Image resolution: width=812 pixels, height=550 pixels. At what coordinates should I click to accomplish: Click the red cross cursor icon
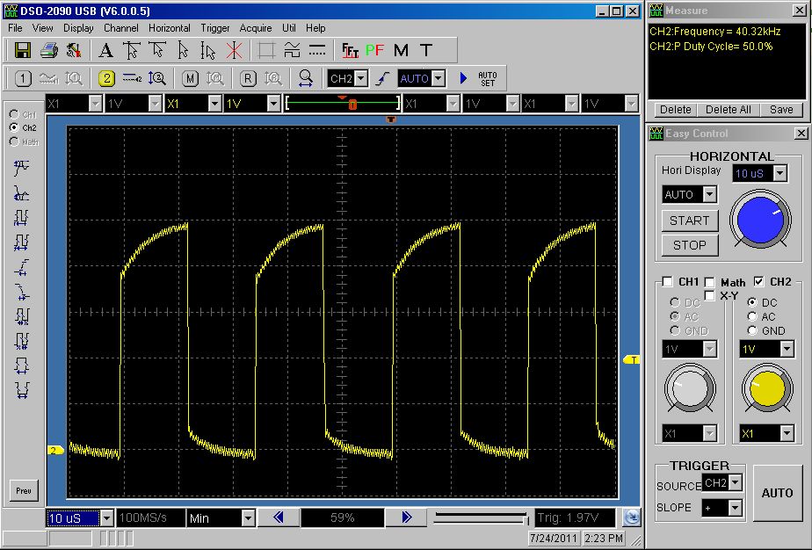(234, 50)
